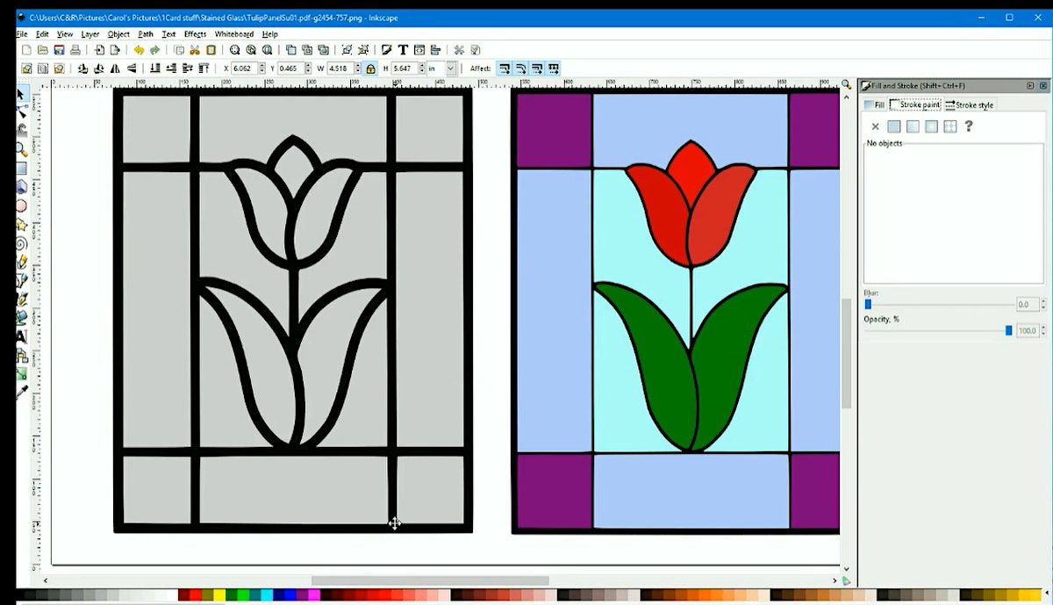Image resolution: width=1053 pixels, height=605 pixels.
Task: Switch to the Stroke style tab
Action: [969, 105]
